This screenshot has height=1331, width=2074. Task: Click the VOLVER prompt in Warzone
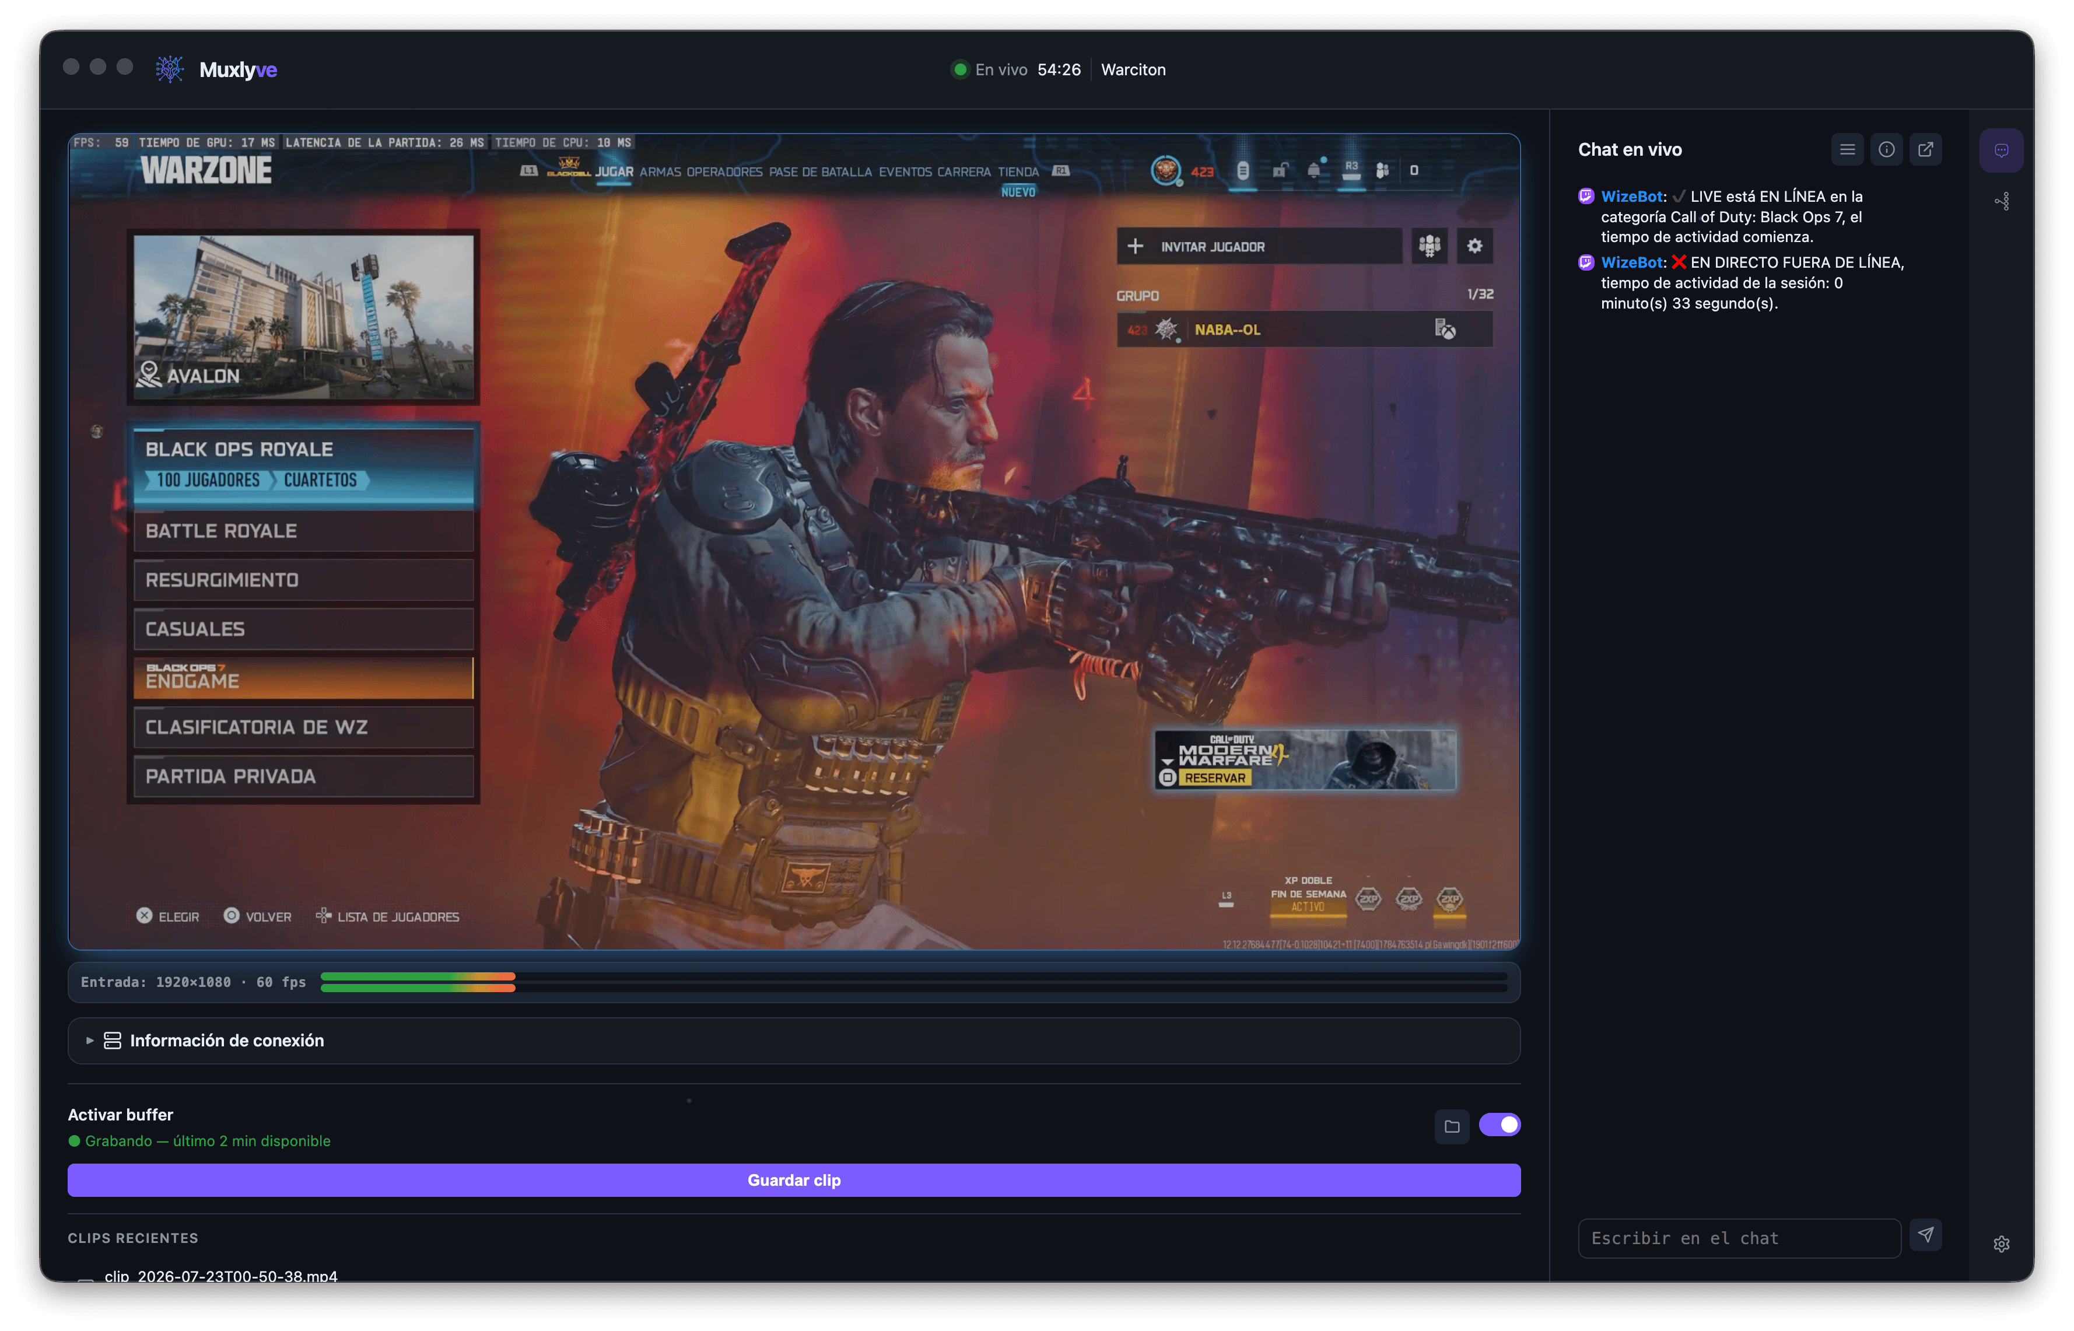(258, 916)
